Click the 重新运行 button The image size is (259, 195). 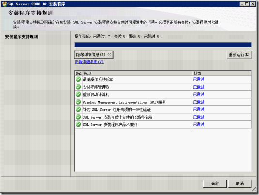239,55
